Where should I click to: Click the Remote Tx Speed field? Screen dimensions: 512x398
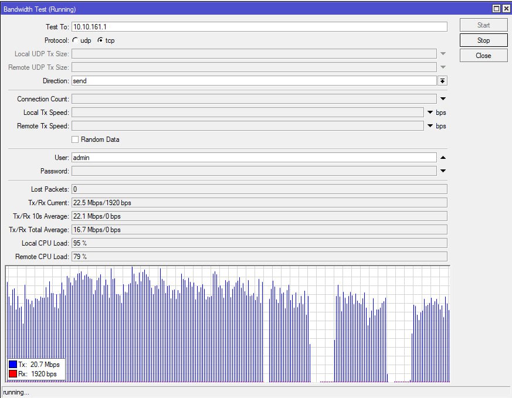tap(248, 126)
